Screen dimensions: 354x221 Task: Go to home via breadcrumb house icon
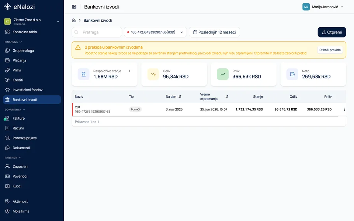tap(74, 20)
